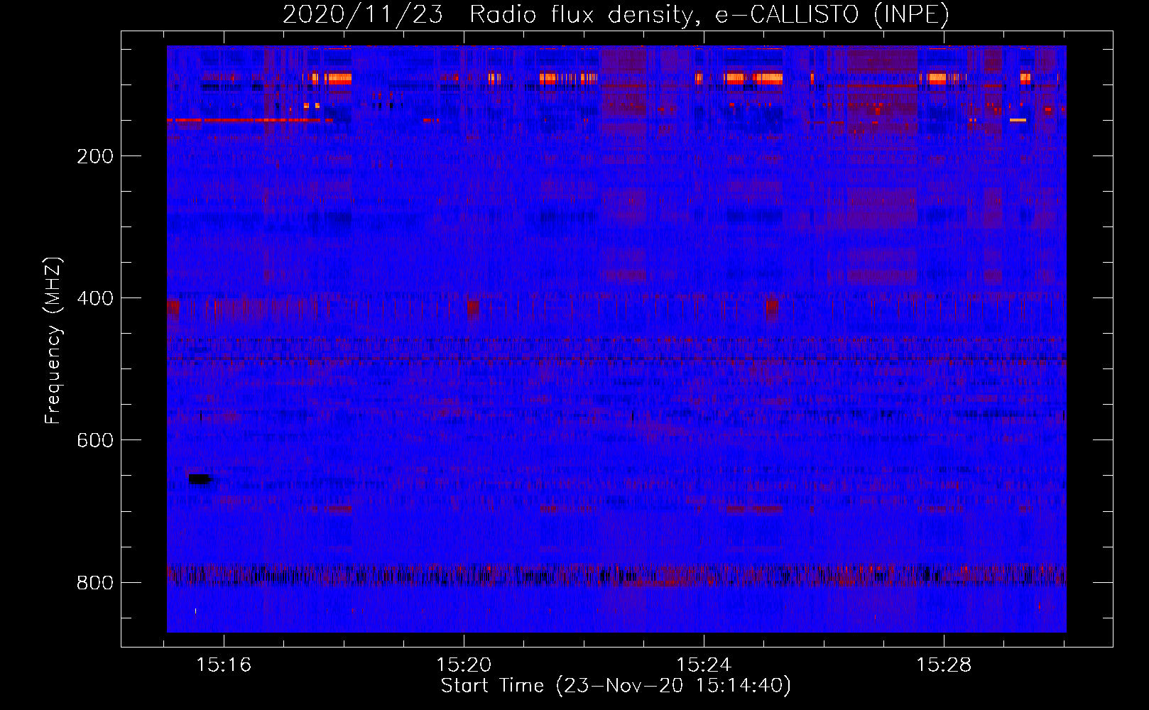Click the 15:16 time tick label
This screenshot has width=1149, height=710.
[x=224, y=665]
